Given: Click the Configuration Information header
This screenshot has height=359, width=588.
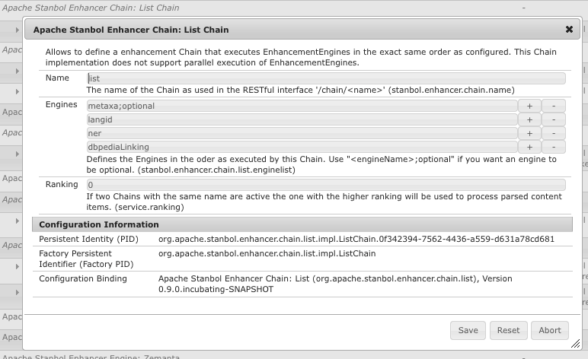Looking at the screenshot, I should tap(99, 224).
